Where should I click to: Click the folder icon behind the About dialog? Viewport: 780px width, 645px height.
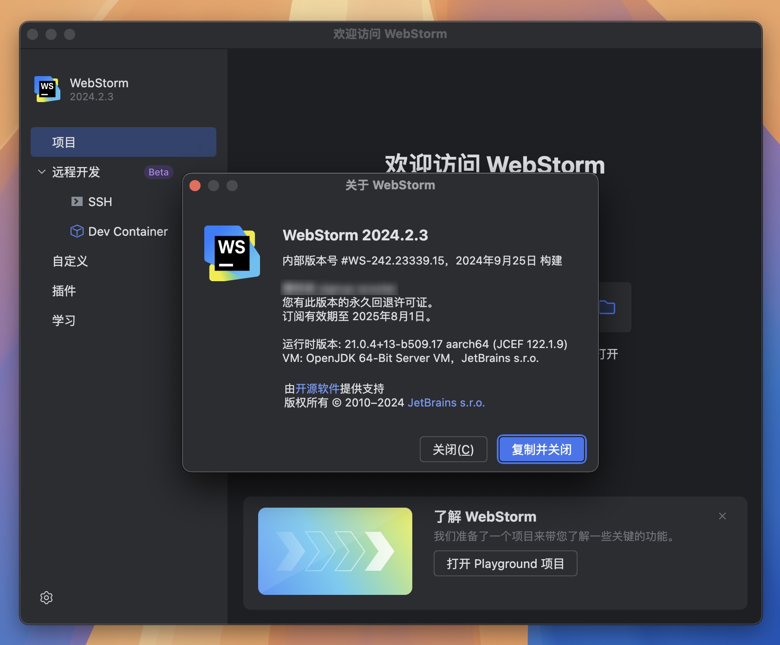[607, 307]
